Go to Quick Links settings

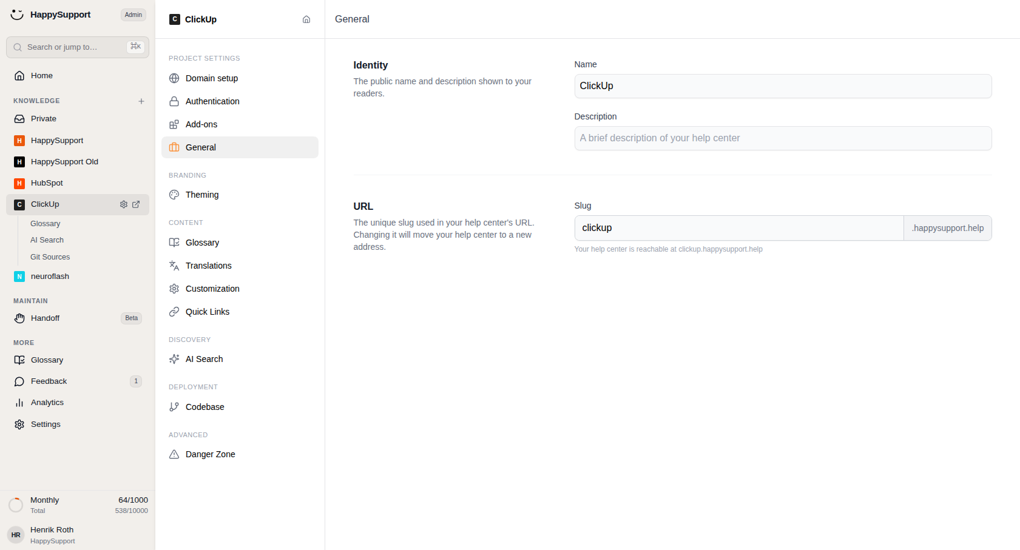point(240,312)
